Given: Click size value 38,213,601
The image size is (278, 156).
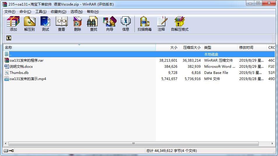Looking at the screenshot, I should pyautogui.click(x=168, y=60).
